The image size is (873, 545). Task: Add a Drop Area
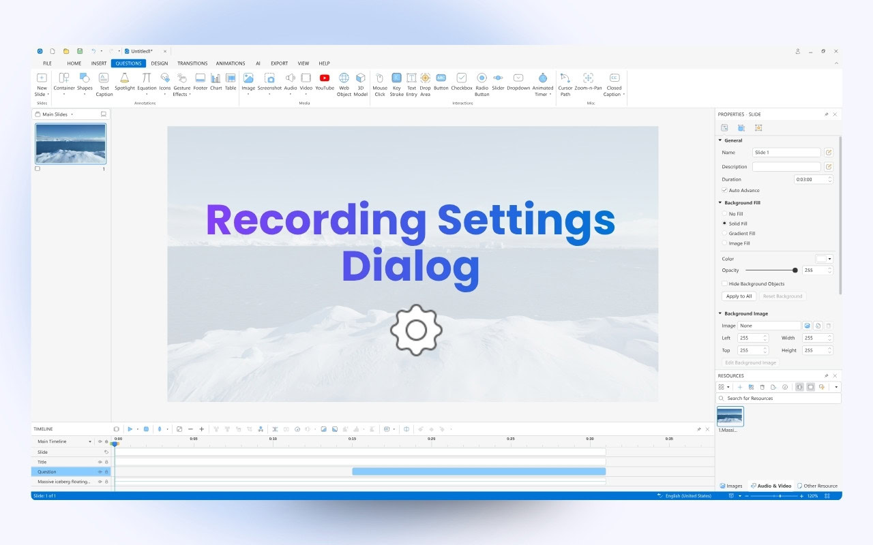point(425,84)
